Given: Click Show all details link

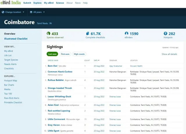Looking at the screenshot, I should coord(169,54).
